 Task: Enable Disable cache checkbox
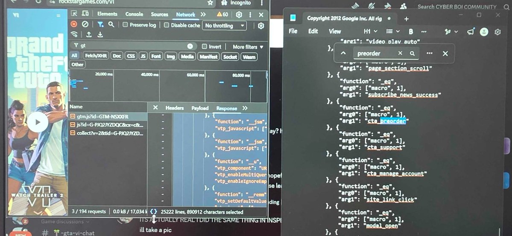tap(167, 25)
